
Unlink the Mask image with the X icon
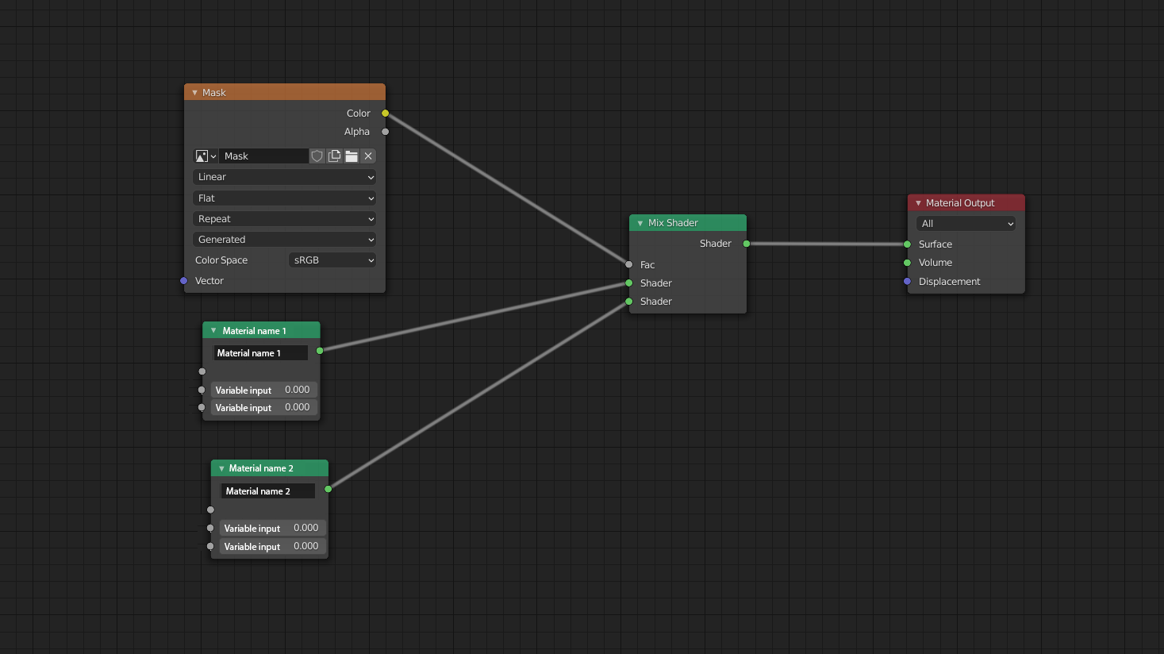pos(368,156)
